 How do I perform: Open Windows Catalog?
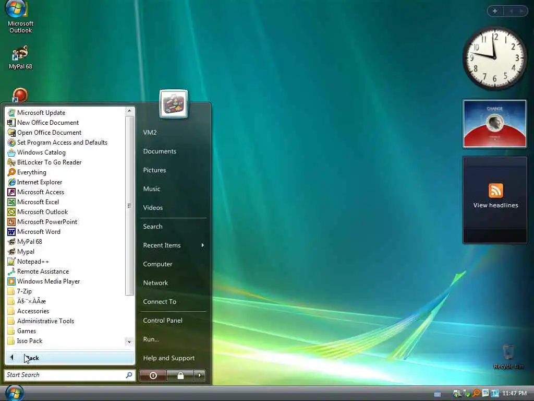tap(65, 152)
